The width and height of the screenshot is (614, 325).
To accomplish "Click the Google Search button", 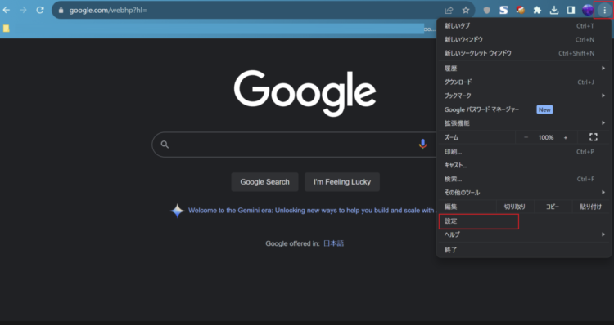I will [x=264, y=182].
